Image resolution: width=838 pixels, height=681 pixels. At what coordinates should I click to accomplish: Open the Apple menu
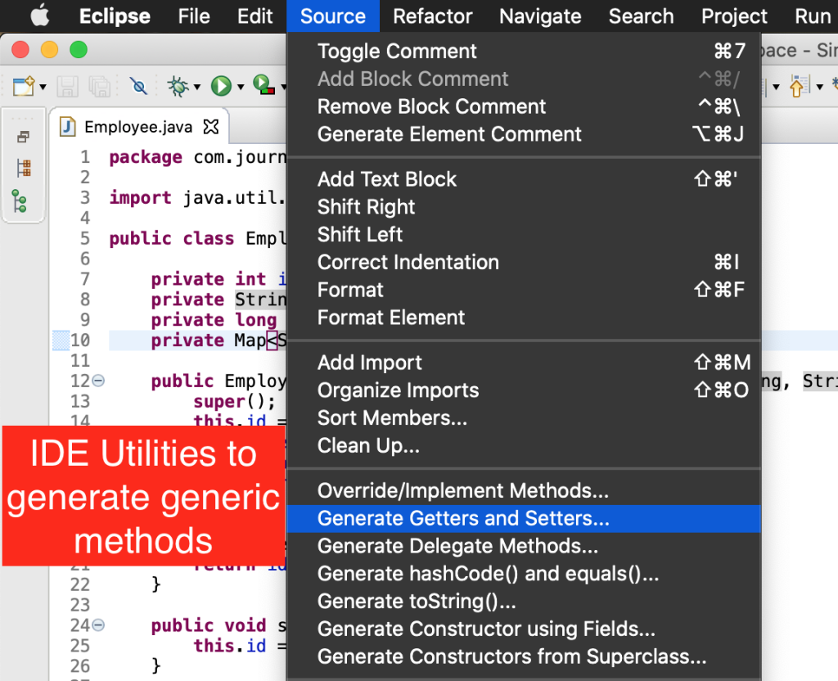40,16
